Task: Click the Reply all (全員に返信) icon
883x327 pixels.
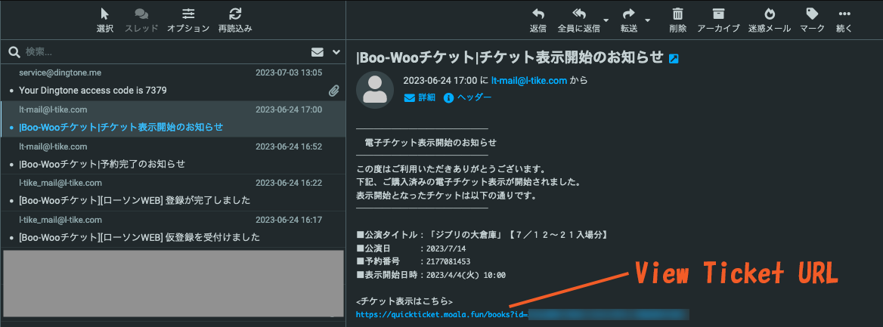Action: point(578,14)
